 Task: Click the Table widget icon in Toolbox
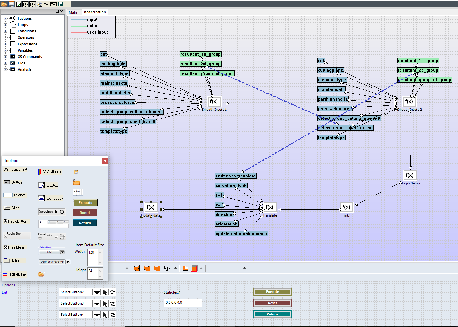pyautogui.click(x=78, y=192)
